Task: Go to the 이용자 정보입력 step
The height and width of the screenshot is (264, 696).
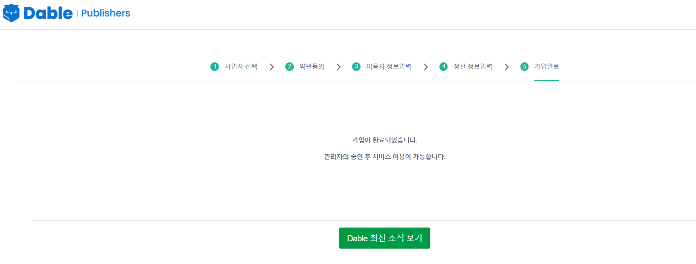Action: tap(388, 66)
